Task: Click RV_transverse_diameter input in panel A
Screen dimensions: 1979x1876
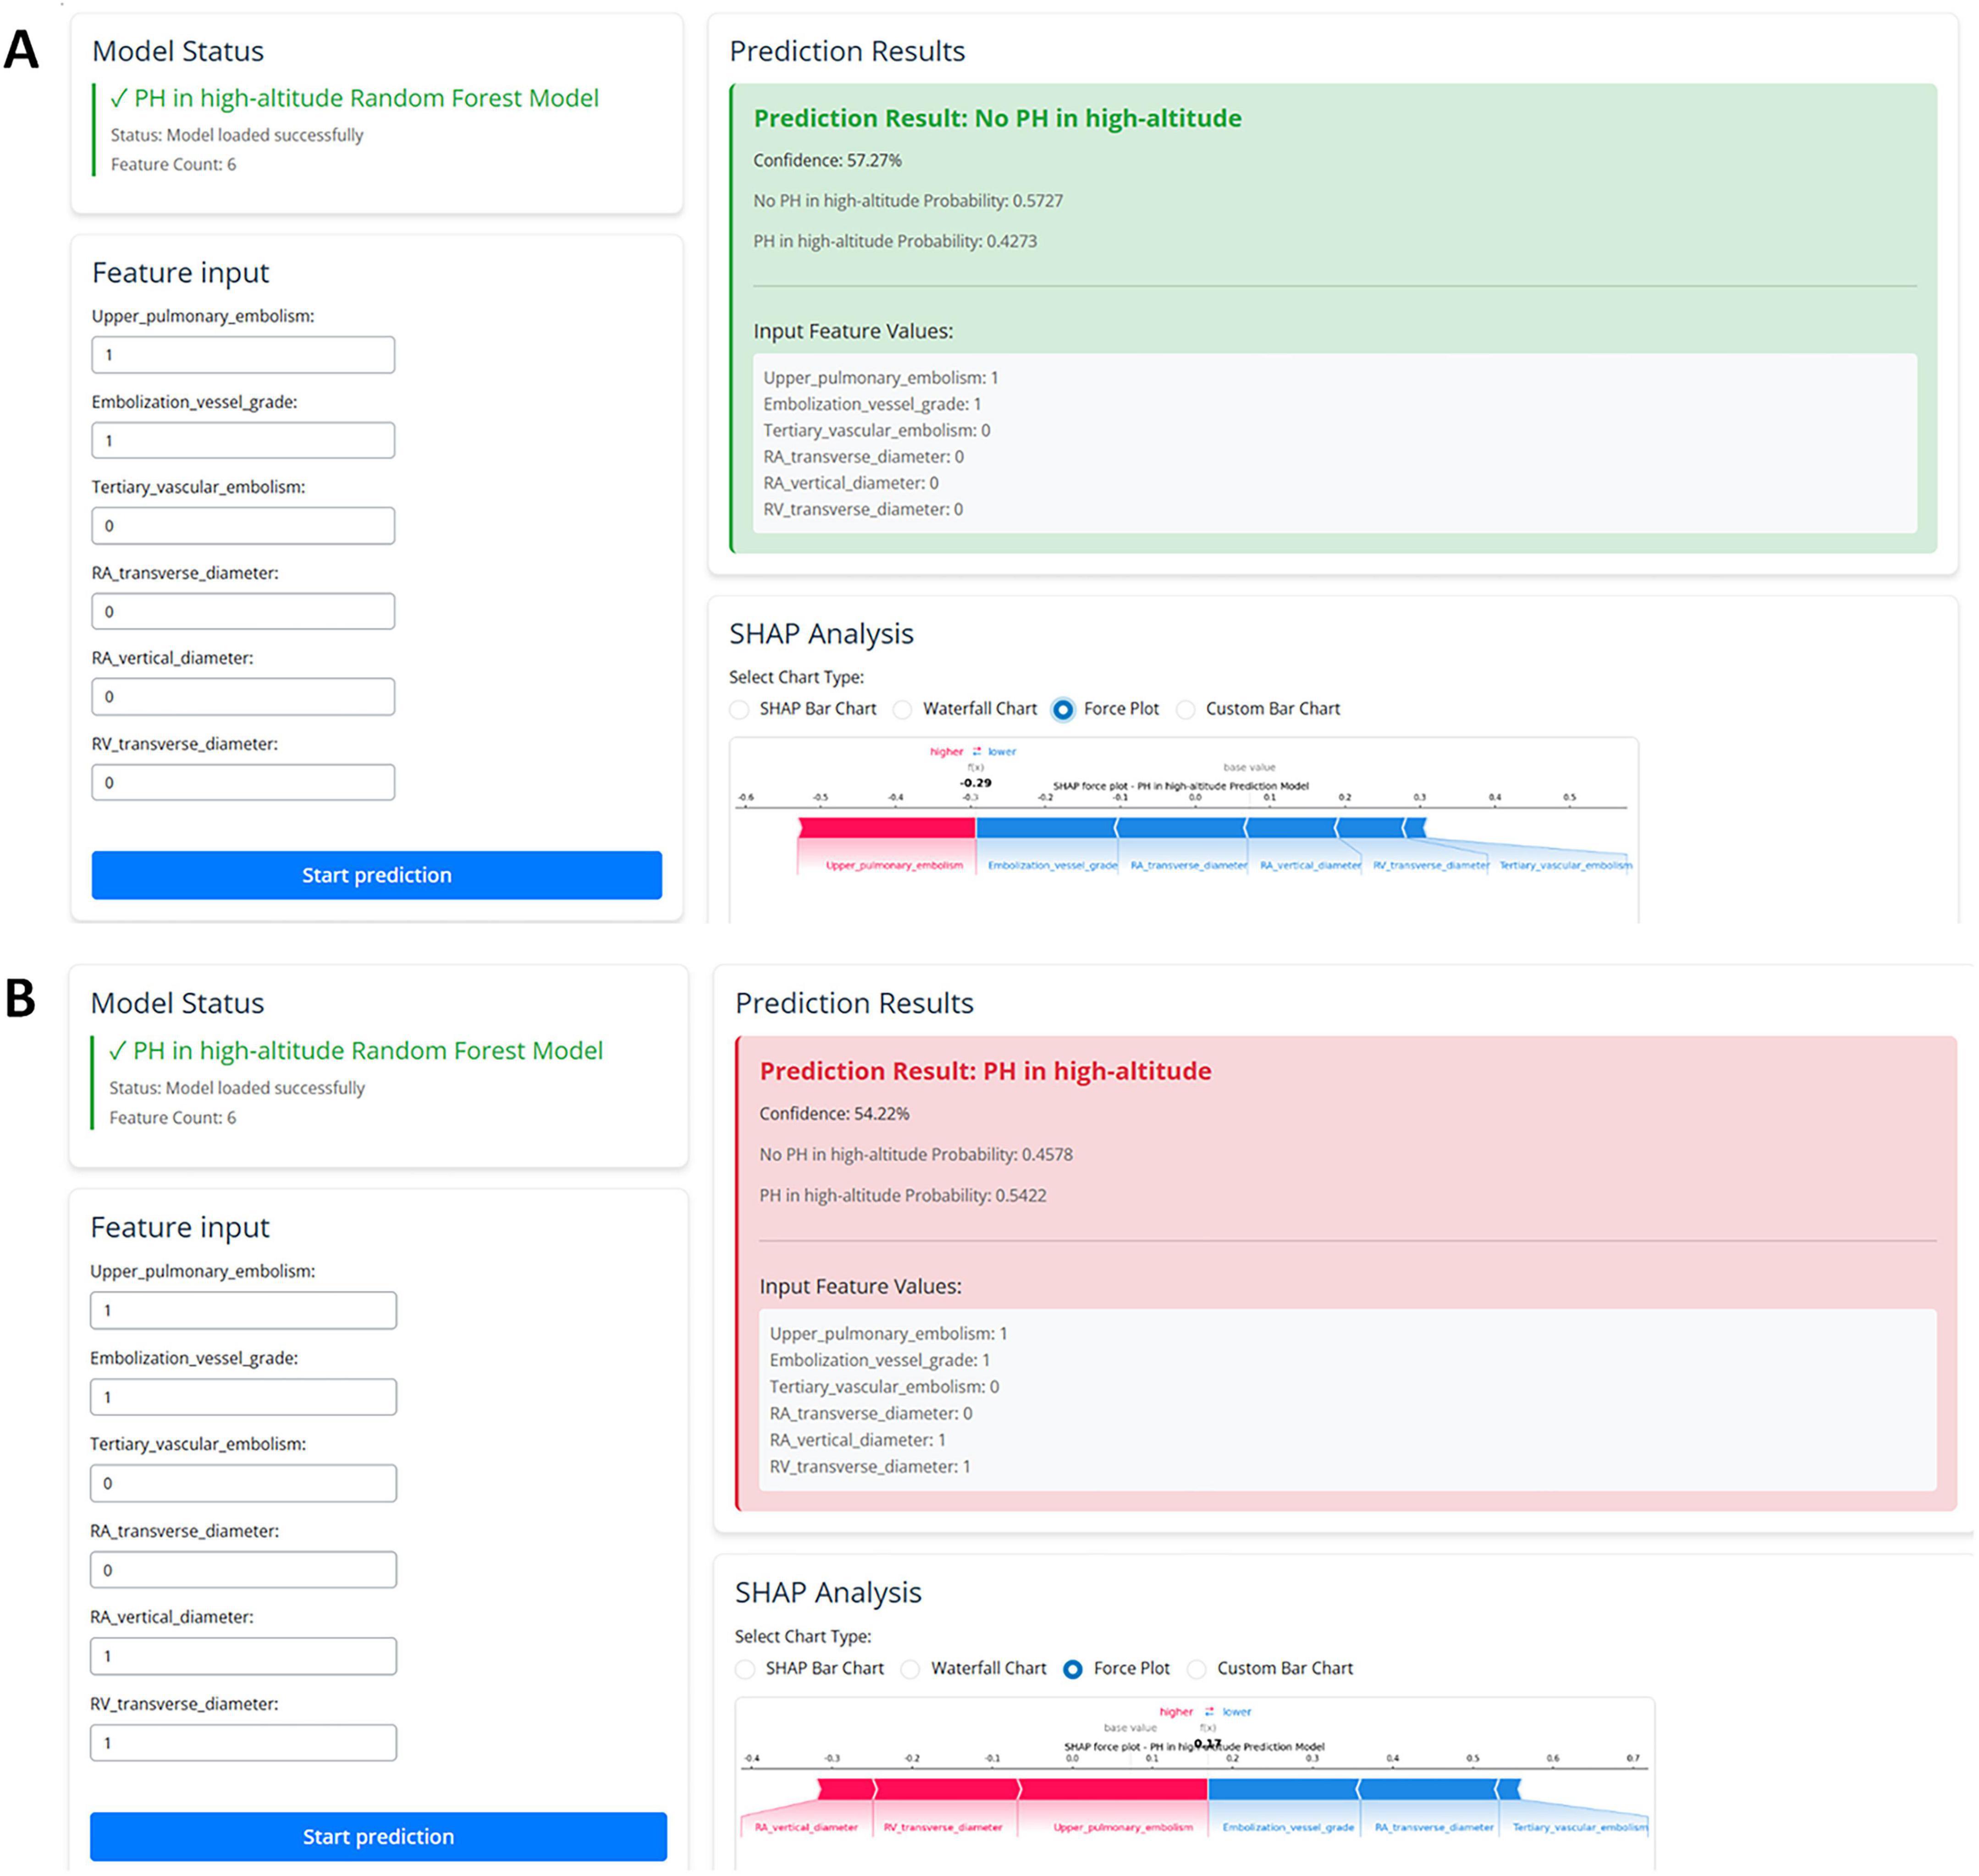Action: 243,782
